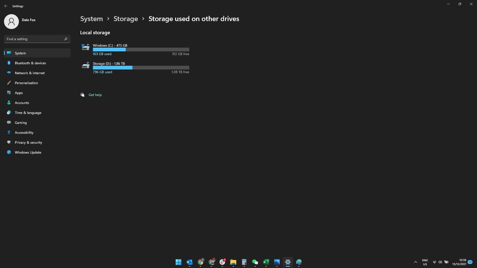Viewport: 477px width, 268px height.
Task: Launch Microsoft Outlook from the taskbar
Action: coord(189,262)
